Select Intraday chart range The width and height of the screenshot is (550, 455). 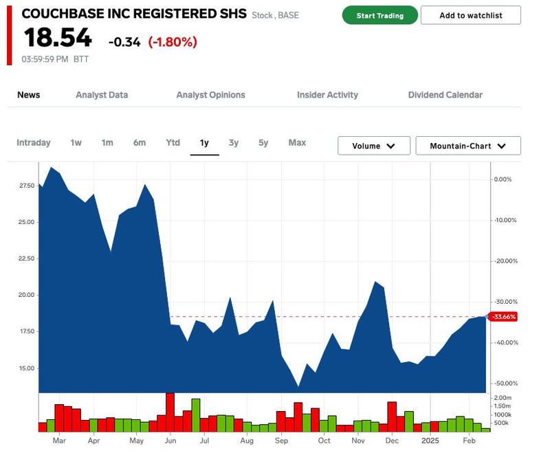[34, 143]
